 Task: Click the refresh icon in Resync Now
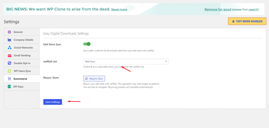87,79
